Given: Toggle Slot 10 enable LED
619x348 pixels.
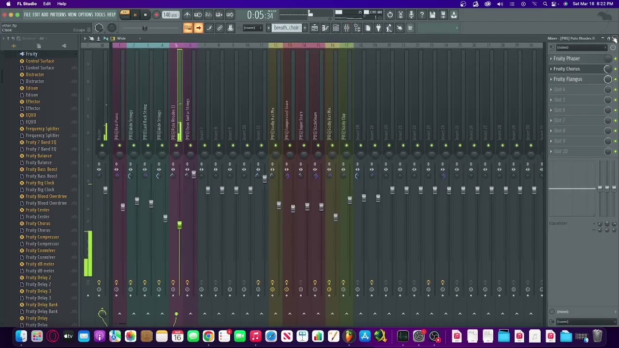Looking at the screenshot, I should (x=615, y=151).
